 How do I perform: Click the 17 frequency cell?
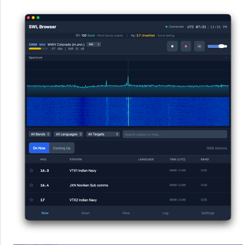[x=43, y=200]
